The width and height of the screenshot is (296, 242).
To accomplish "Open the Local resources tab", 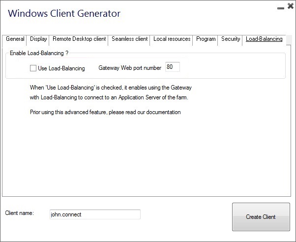I will (x=172, y=39).
